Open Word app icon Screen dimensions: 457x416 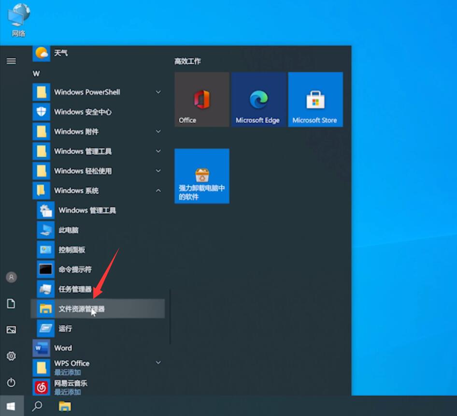coord(41,348)
